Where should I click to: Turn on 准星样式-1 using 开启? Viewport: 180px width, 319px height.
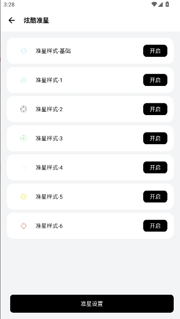click(x=155, y=80)
